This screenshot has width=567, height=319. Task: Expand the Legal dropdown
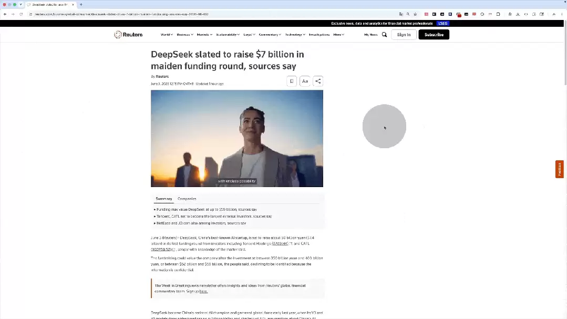(x=249, y=35)
